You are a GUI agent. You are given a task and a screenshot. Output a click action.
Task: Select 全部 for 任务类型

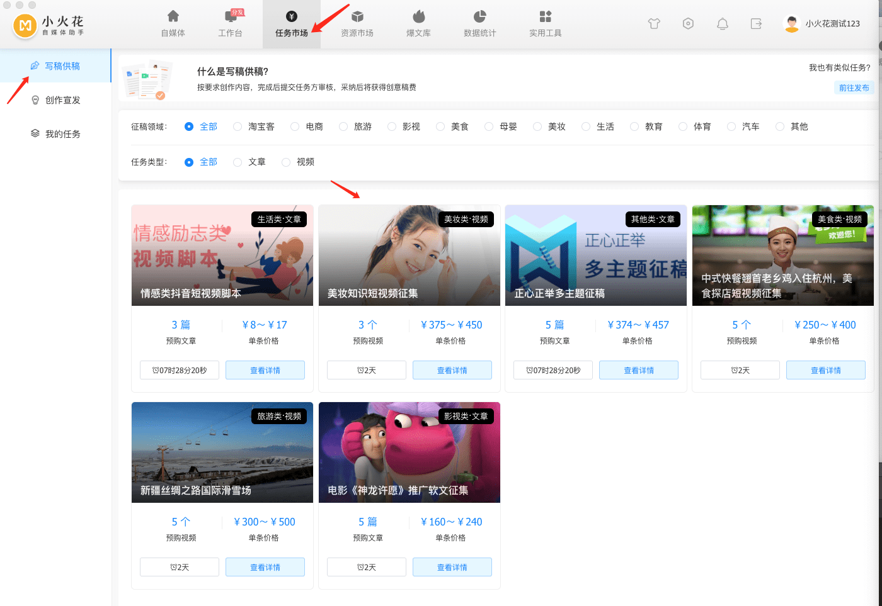(201, 162)
